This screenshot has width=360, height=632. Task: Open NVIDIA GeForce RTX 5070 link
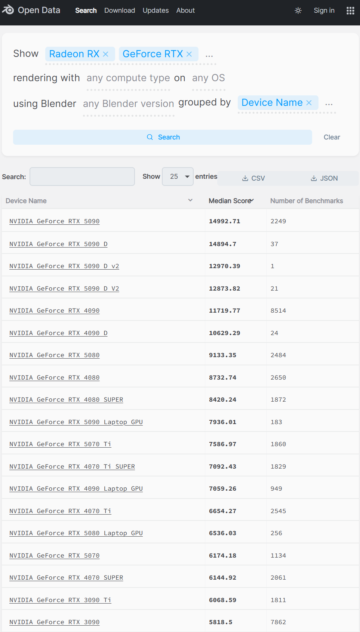click(55, 556)
